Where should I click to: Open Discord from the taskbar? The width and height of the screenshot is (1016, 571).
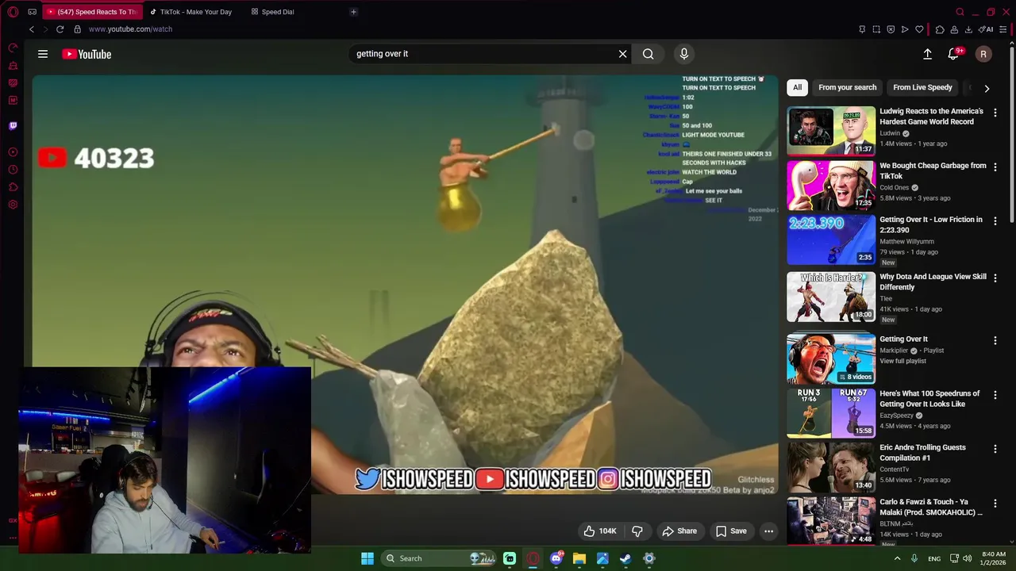pyautogui.click(x=556, y=558)
